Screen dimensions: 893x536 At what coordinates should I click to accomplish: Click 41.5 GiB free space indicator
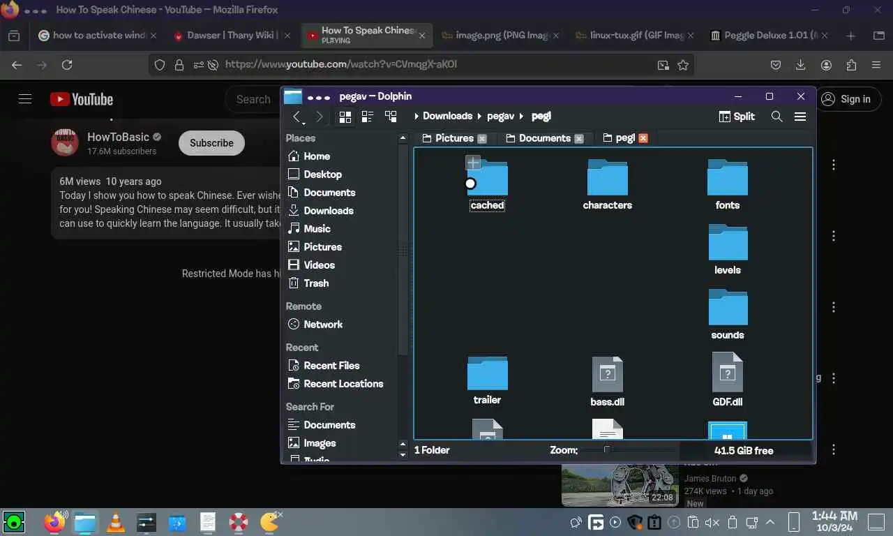pos(744,451)
